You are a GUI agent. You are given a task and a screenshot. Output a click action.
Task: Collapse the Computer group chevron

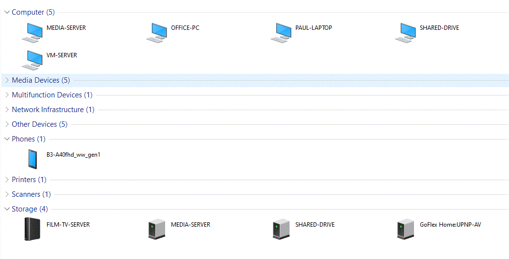7,12
